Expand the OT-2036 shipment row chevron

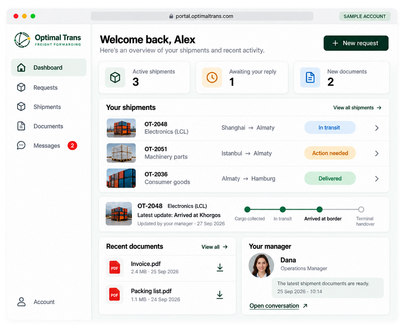point(377,179)
